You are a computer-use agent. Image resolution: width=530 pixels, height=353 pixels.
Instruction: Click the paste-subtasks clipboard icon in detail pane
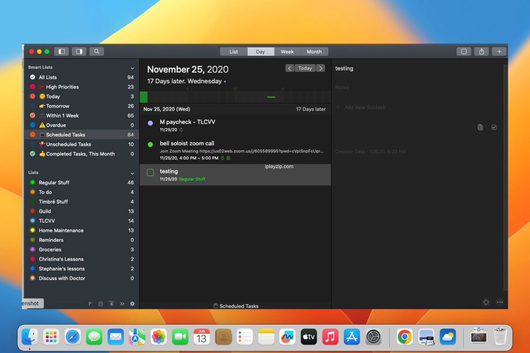point(480,127)
